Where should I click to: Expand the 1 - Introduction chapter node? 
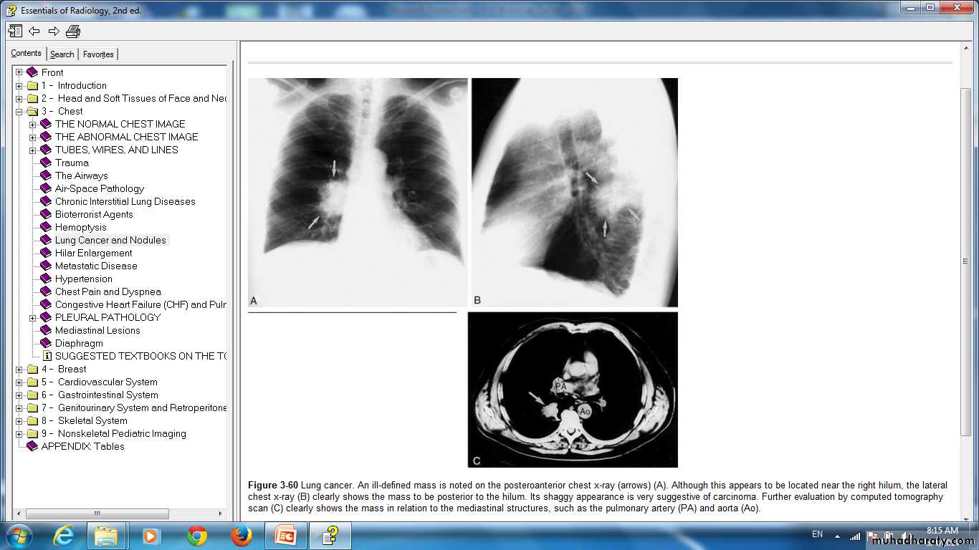click(19, 86)
